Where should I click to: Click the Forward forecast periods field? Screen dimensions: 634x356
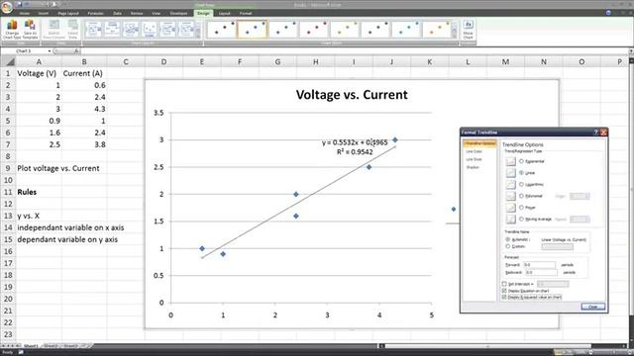coord(539,265)
